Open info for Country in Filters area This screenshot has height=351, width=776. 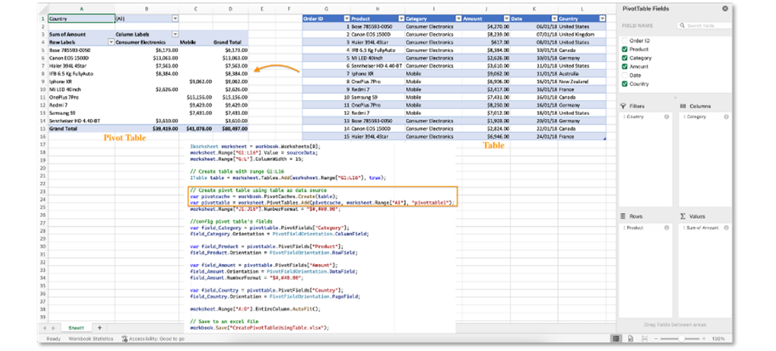[666, 117]
